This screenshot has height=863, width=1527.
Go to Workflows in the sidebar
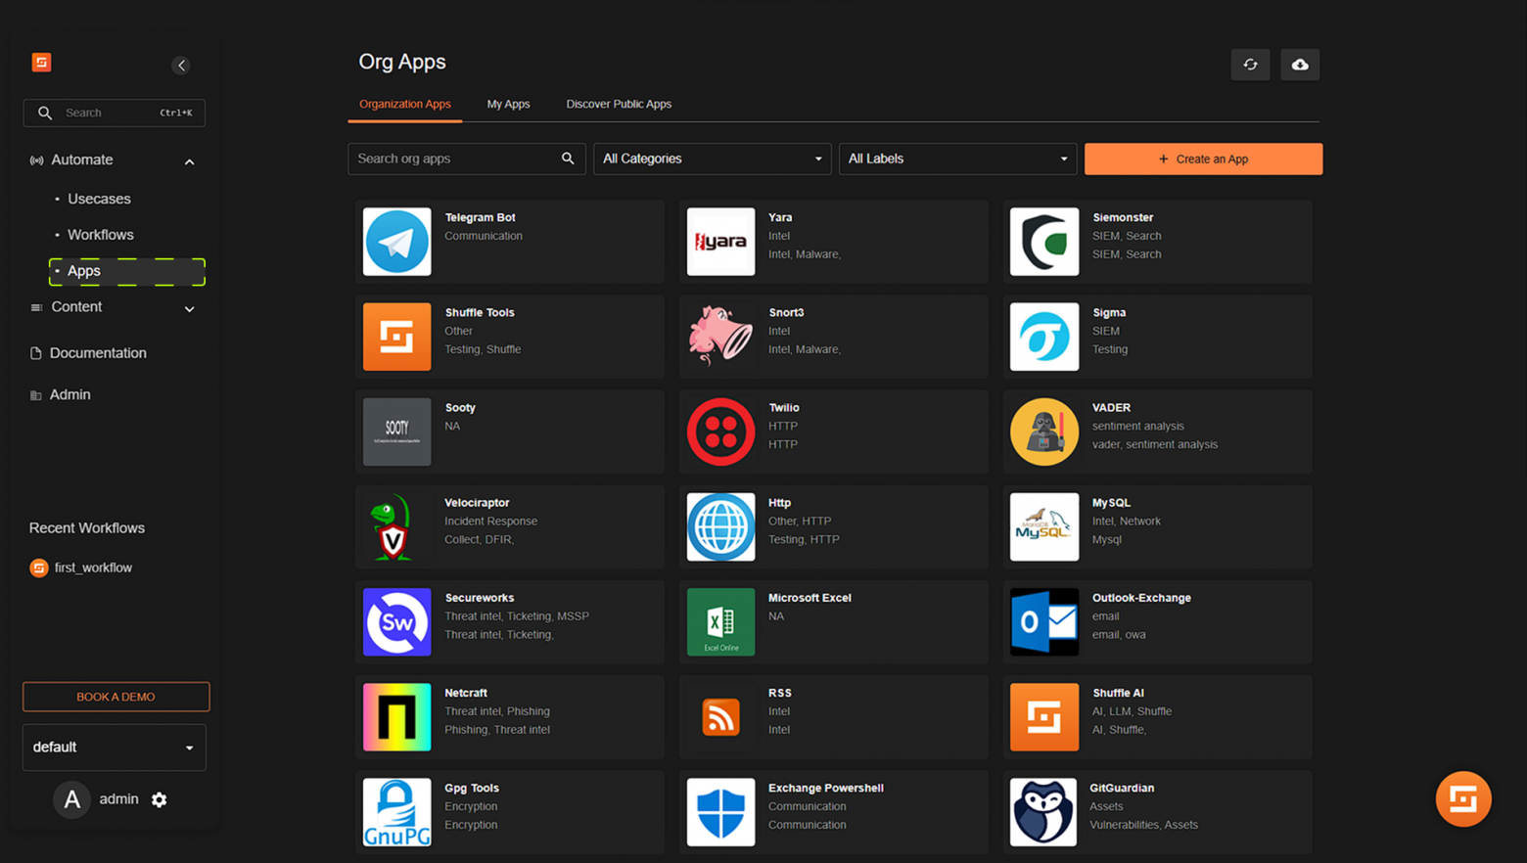click(101, 235)
